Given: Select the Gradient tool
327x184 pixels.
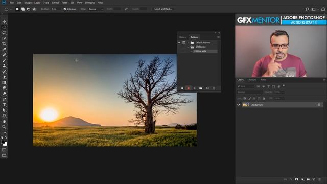Looking at the screenshot, I should [x=4, y=83].
